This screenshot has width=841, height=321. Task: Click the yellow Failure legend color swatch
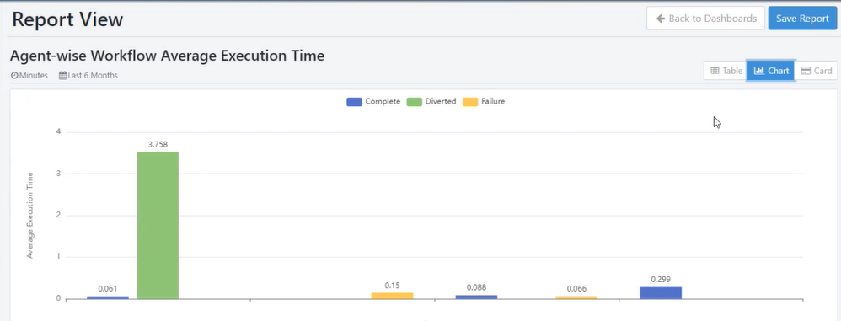[470, 102]
